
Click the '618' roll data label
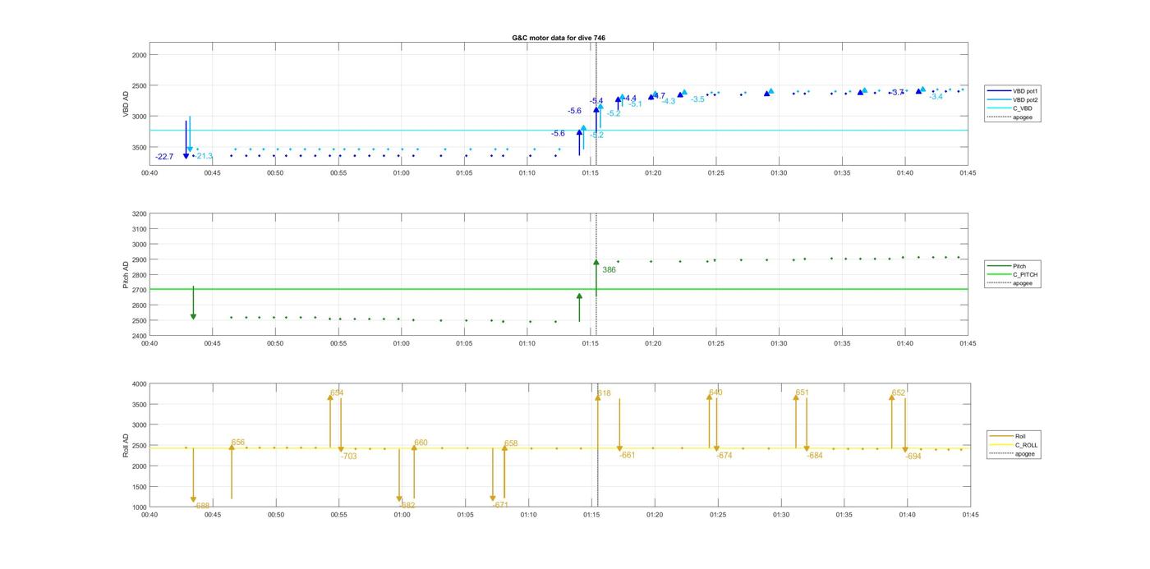pyautogui.click(x=604, y=394)
